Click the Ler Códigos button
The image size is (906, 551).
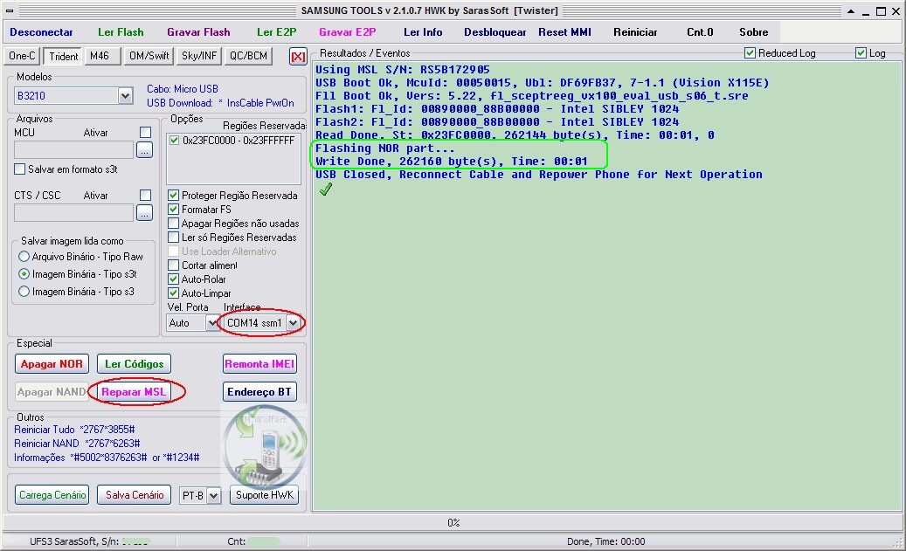(134, 364)
